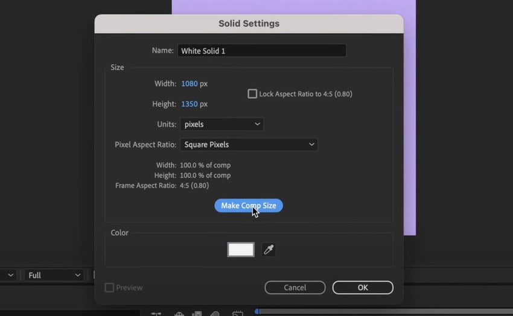
Task: Open the Pixel Aspect Ratio dropdown
Action: tap(249, 145)
